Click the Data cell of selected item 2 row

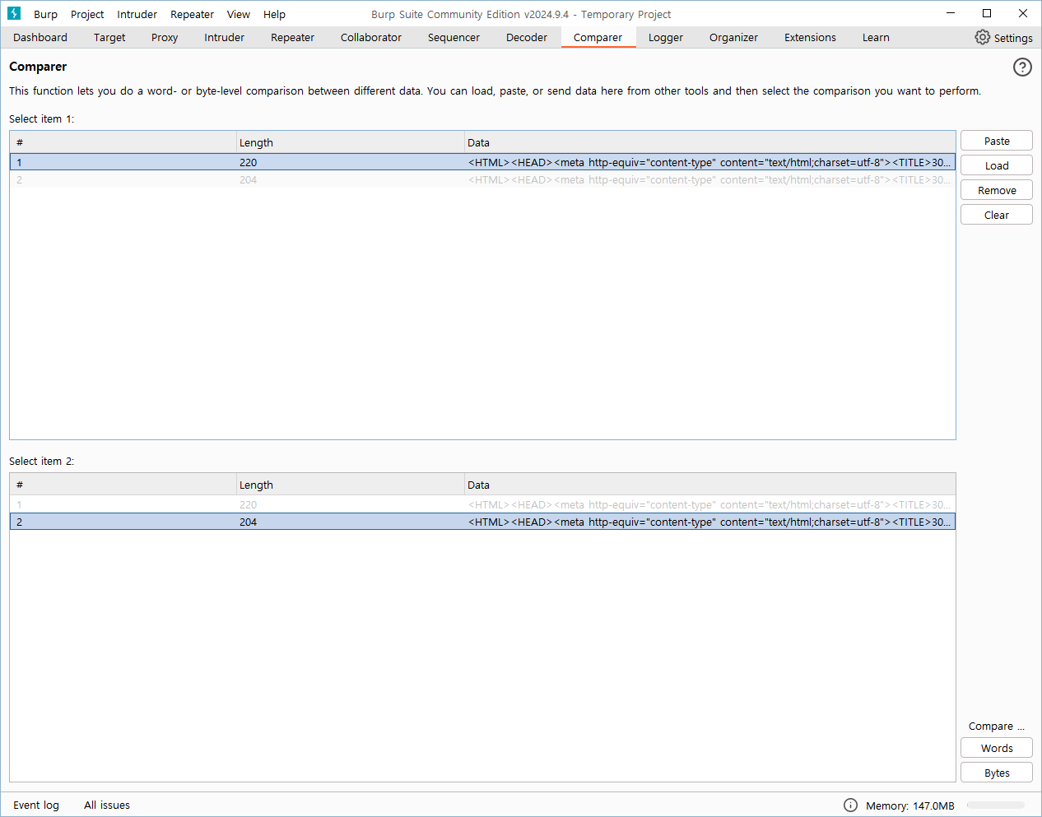point(710,522)
